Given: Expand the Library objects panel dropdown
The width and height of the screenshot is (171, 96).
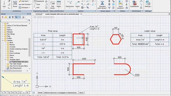Looking at the screenshot, I should [113, 11].
